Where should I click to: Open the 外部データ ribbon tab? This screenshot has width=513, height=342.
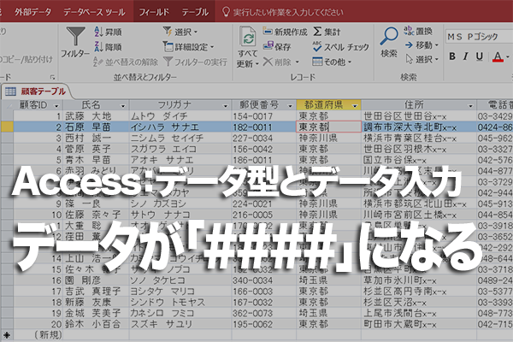coord(32,12)
